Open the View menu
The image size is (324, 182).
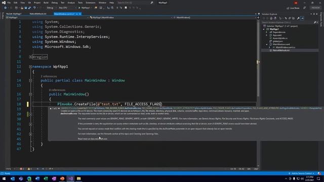click(22, 3)
